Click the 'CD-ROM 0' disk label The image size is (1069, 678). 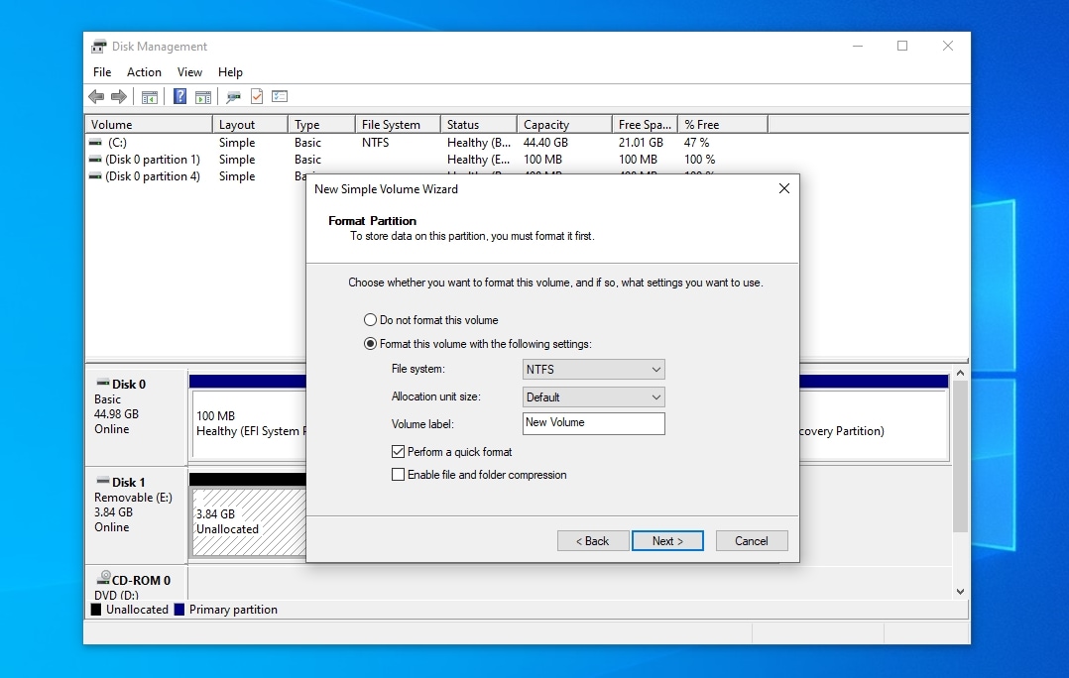[x=141, y=580]
